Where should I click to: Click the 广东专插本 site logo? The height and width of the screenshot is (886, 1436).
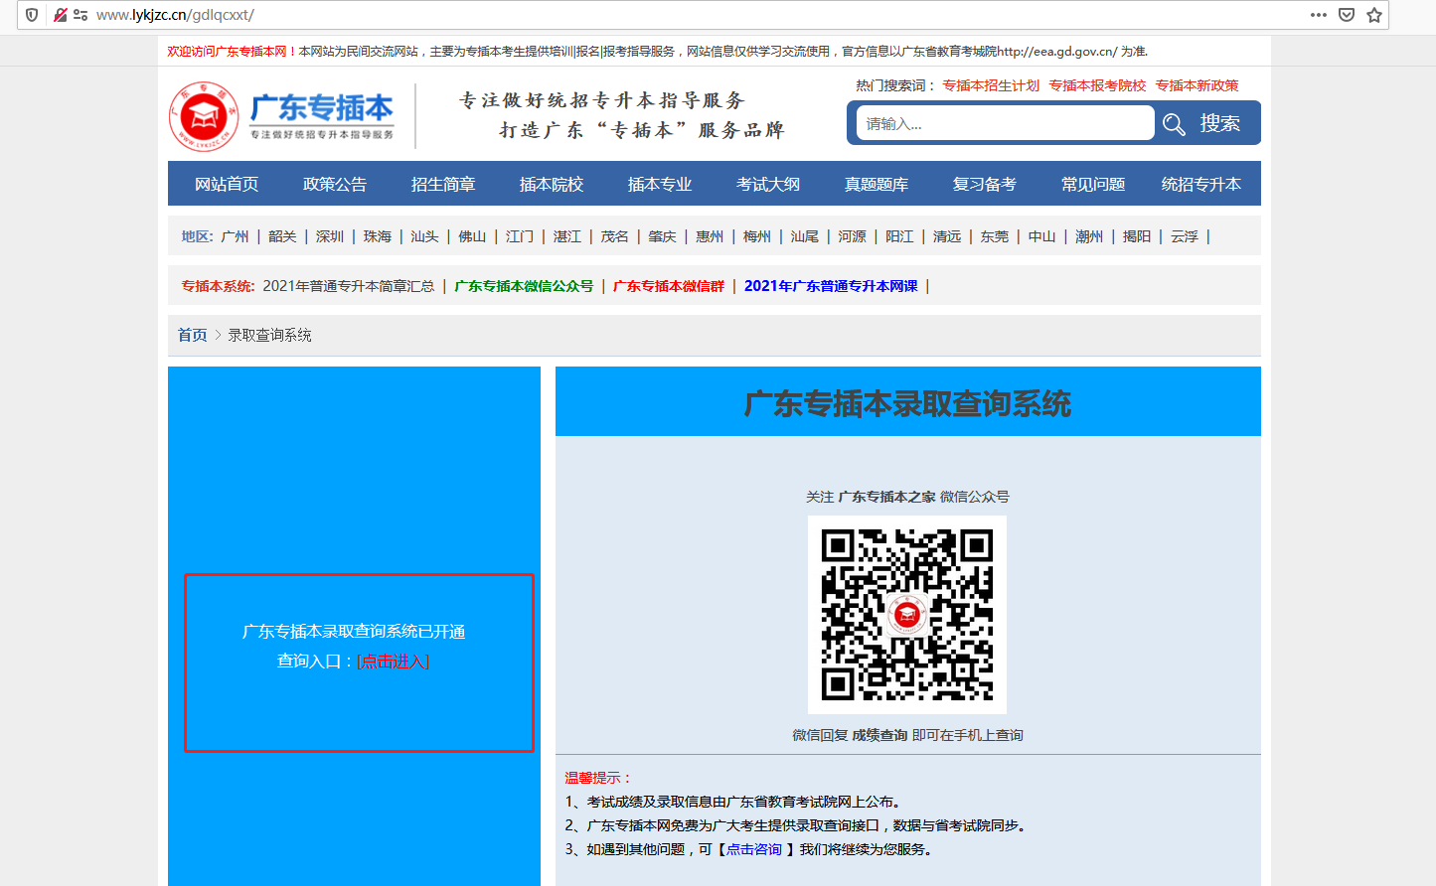pyautogui.click(x=281, y=116)
